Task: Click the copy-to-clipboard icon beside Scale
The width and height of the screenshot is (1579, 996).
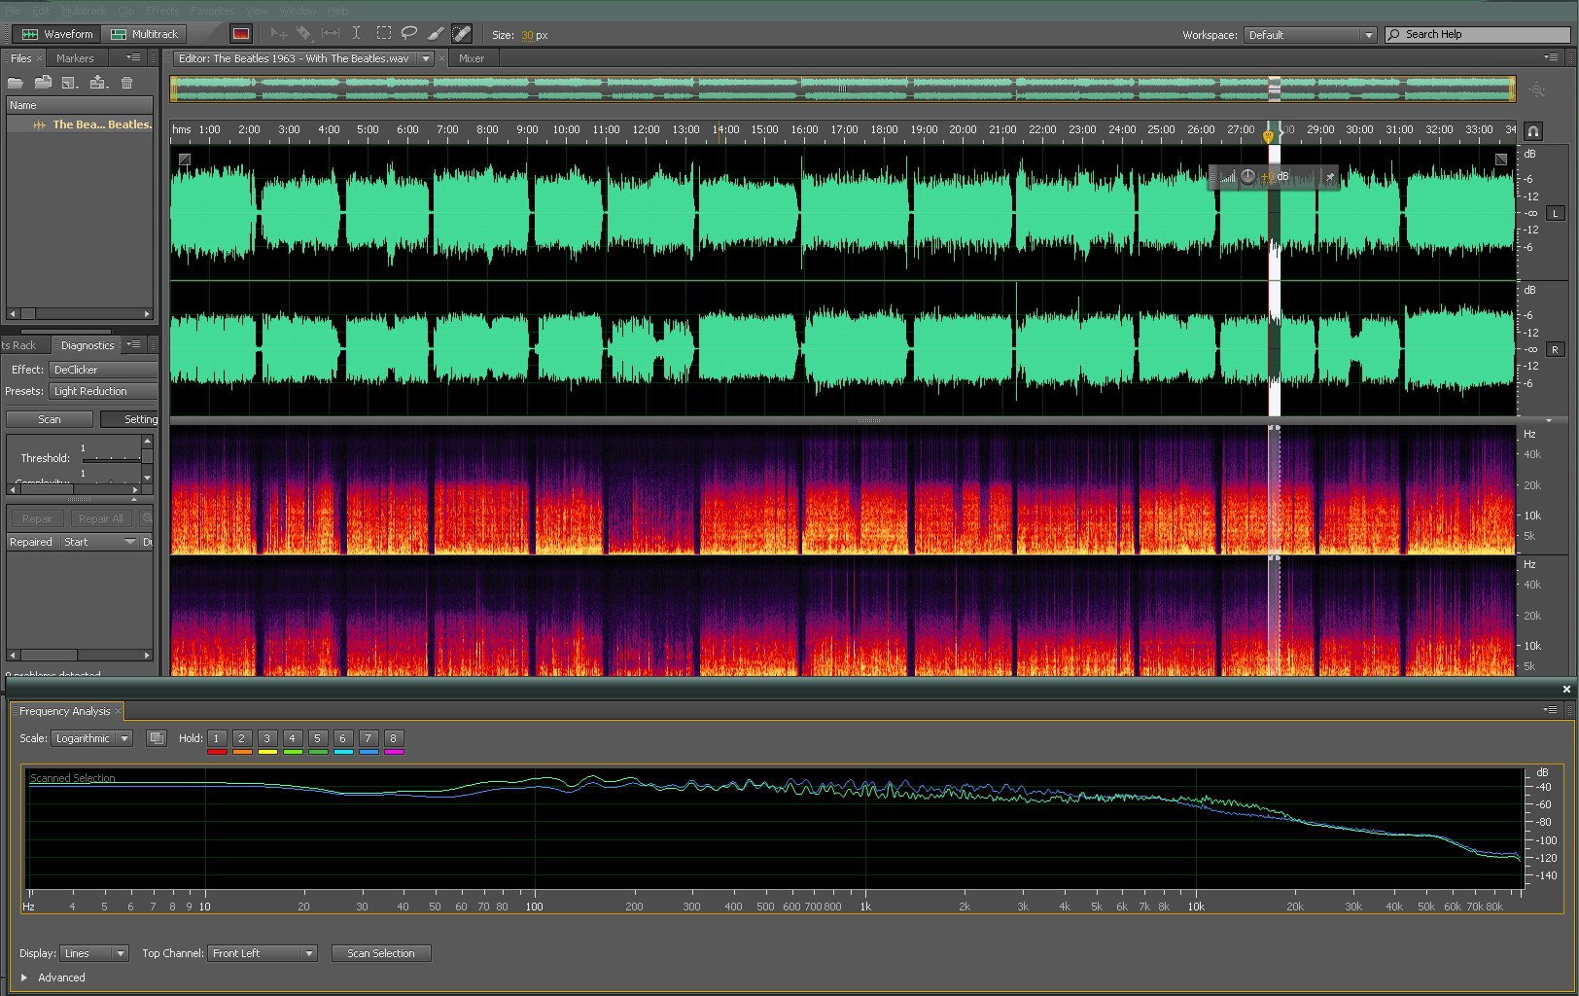Action: pos(156,738)
